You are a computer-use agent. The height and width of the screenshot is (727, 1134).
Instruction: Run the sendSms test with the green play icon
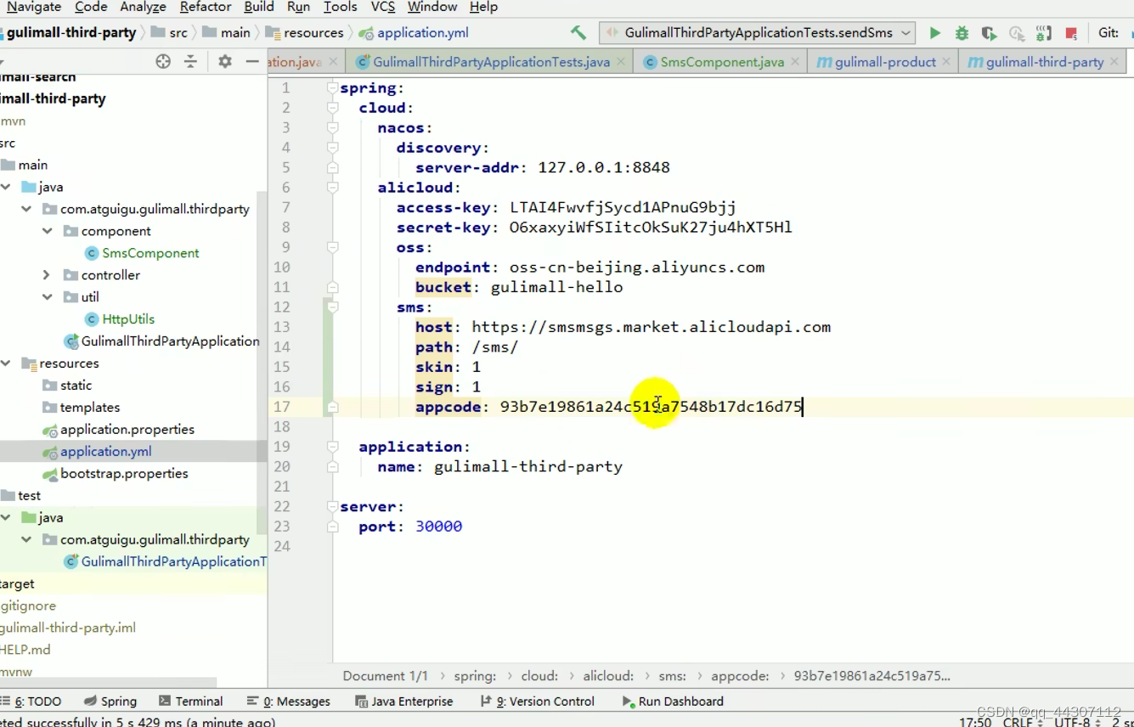pyautogui.click(x=934, y=32)
